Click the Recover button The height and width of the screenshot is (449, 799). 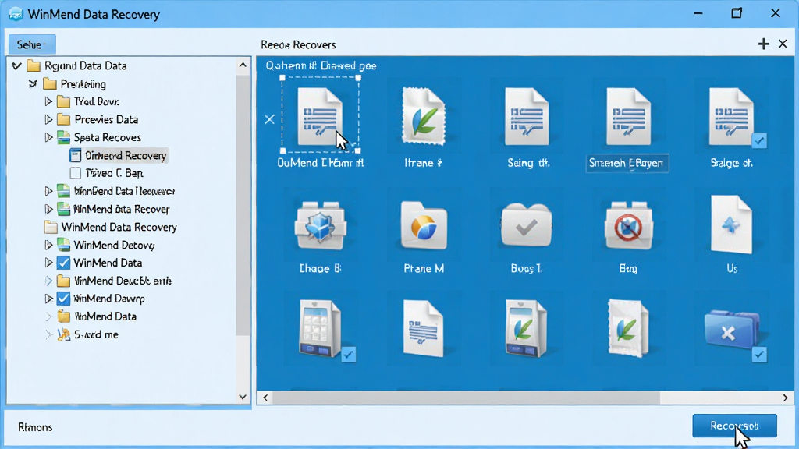pos(734,426)
